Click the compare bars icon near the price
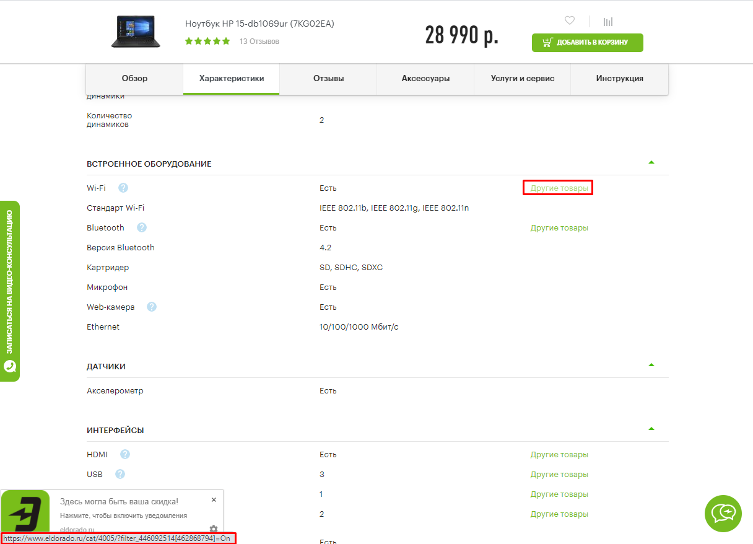This screenshot has height=544, width=753. tap(608, 21)
